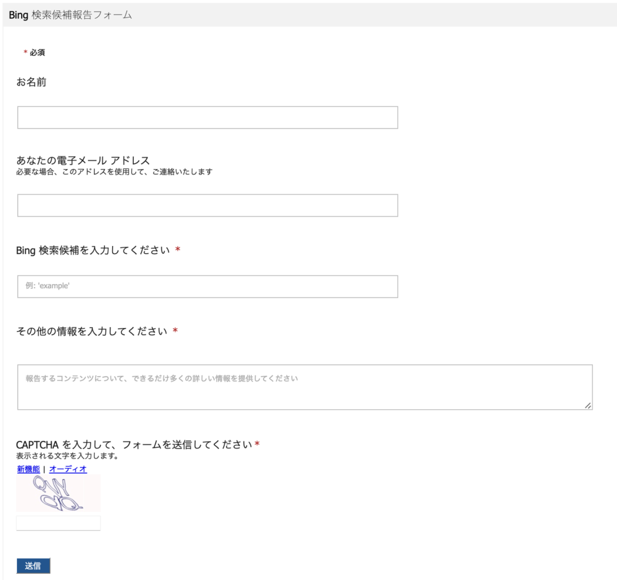Click the 例: 'example' placeholder text

tap(47, 286)
